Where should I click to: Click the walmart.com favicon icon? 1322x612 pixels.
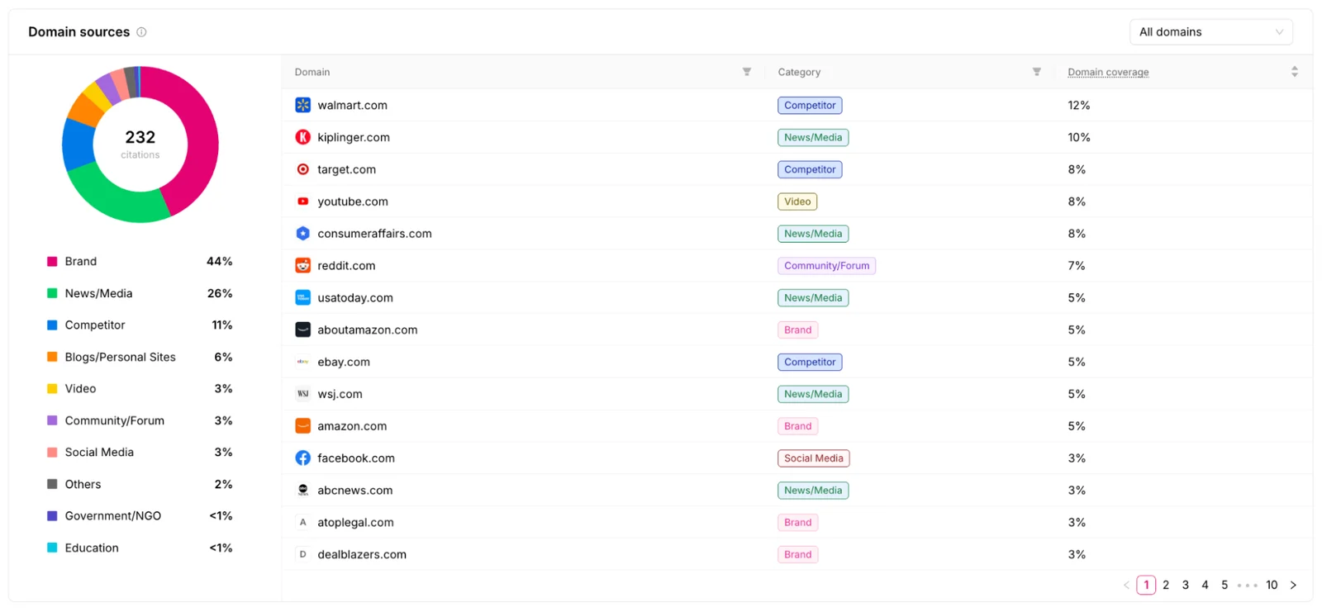tap(303, 105)
